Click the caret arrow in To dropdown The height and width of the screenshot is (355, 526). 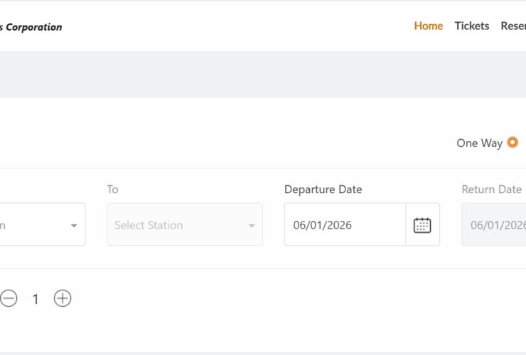click(x=251, y=226)
